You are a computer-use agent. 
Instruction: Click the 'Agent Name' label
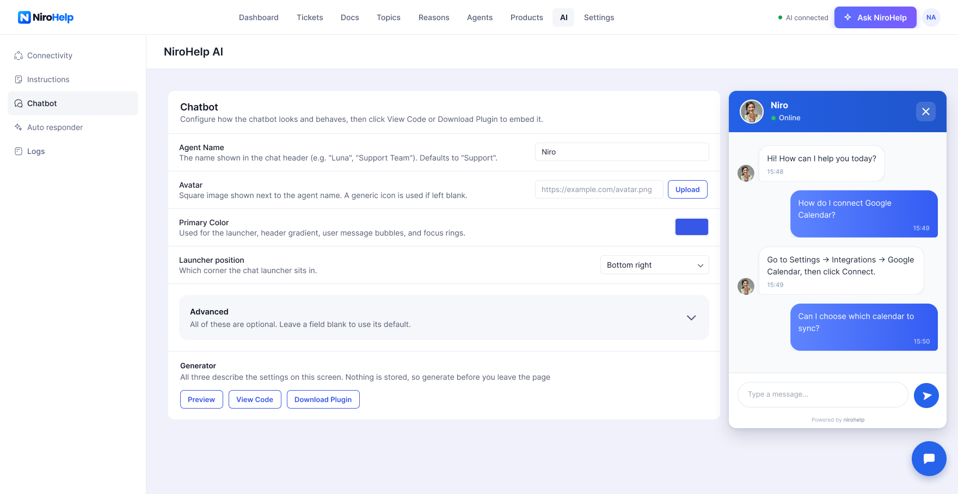tap(201, 147)
